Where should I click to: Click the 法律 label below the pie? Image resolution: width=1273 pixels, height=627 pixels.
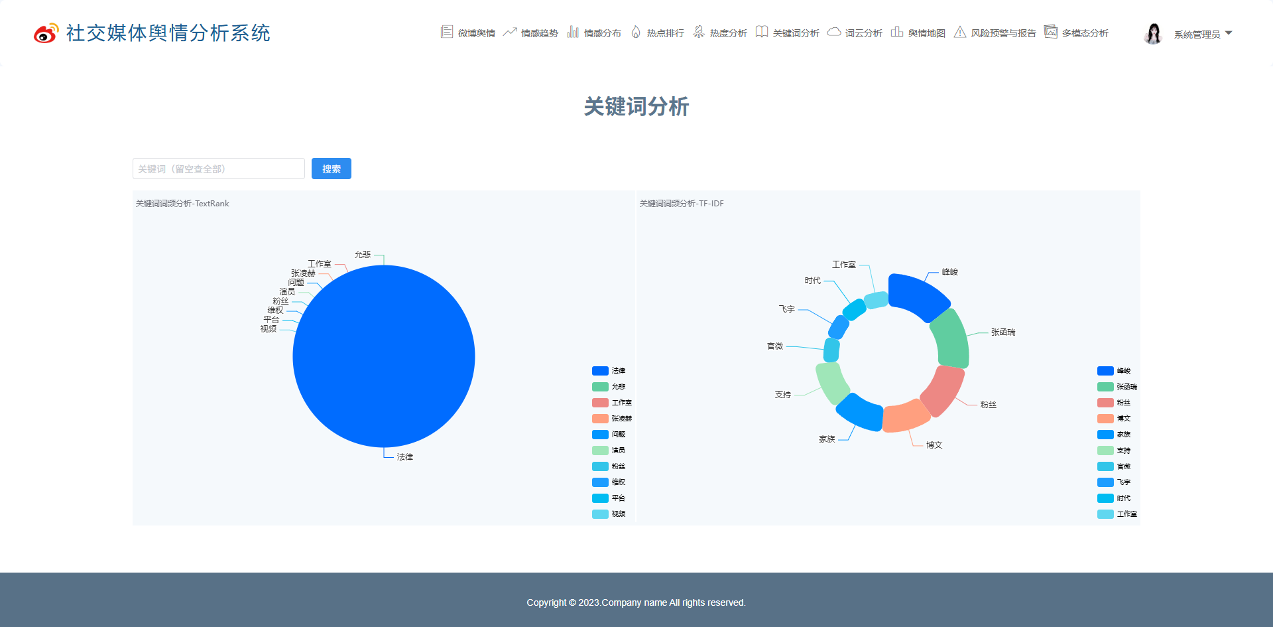coord(405,457)
